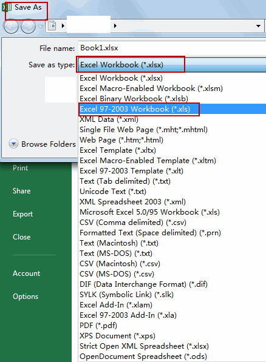The image size is (266, 362).
Task: Select CSV (Macintosh) (*.csv) type
Action: point(172,264)
